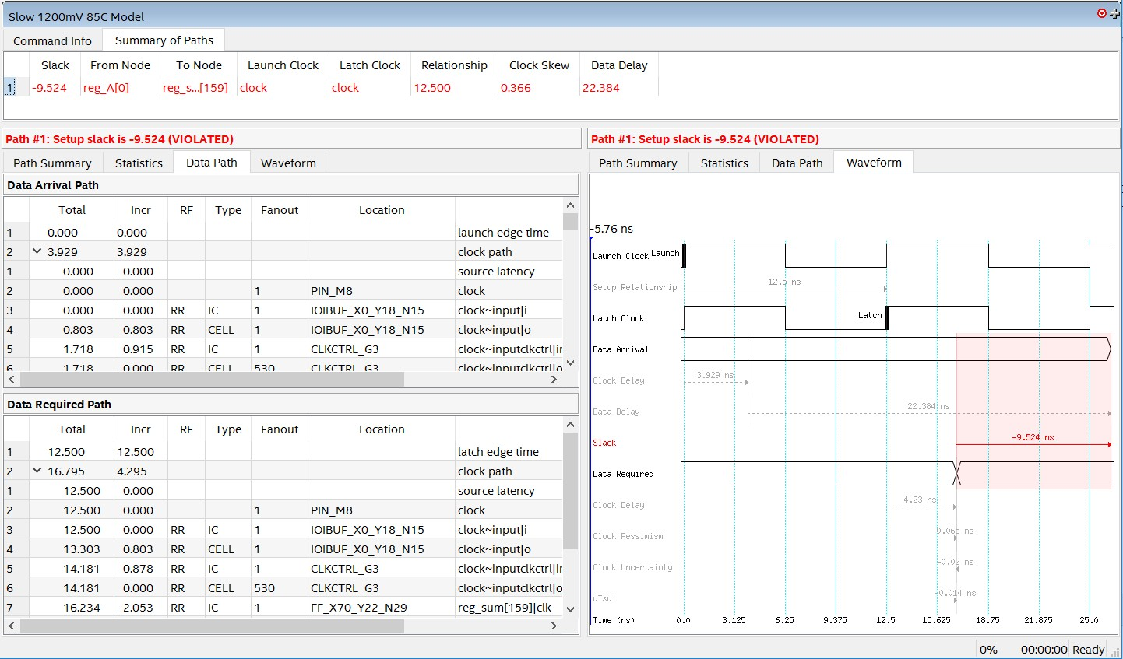Click Data Required Path scroll right arrow
1123x659 pixels.
click(554, 626)
